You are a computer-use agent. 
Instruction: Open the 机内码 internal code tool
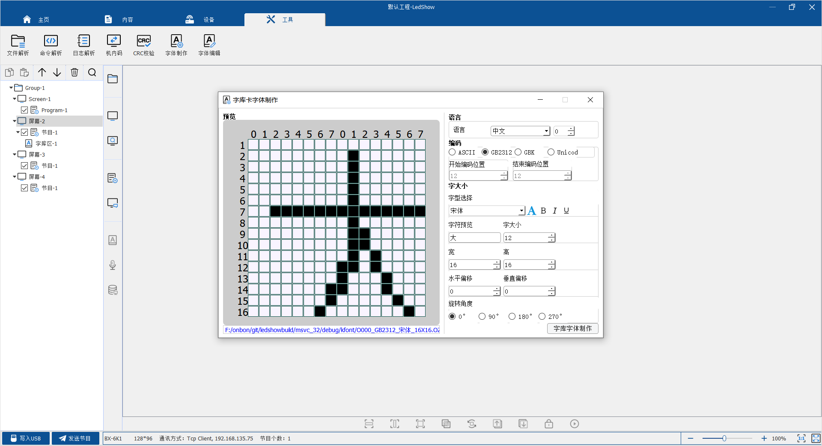tap(114, 45)
